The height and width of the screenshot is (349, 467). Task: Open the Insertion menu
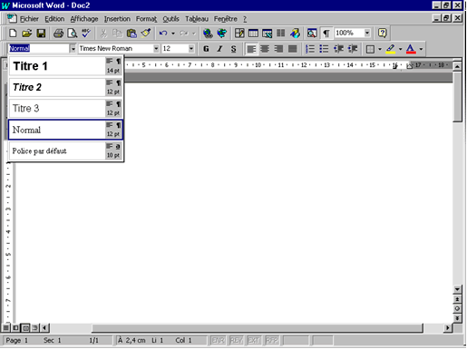[x=117, y=19]
